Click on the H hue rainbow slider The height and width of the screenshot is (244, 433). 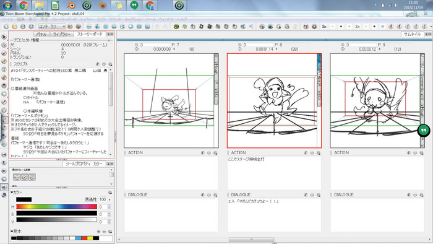pyautogui.click(x=57, y=207)
